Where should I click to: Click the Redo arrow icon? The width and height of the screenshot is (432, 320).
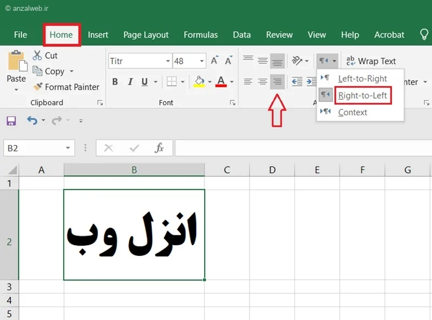point(57,121)
